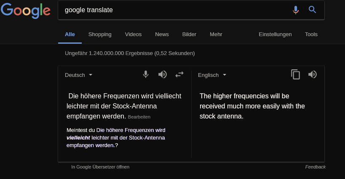Open the News tab
The image size is (345, 179).
[x=162, y=34]
